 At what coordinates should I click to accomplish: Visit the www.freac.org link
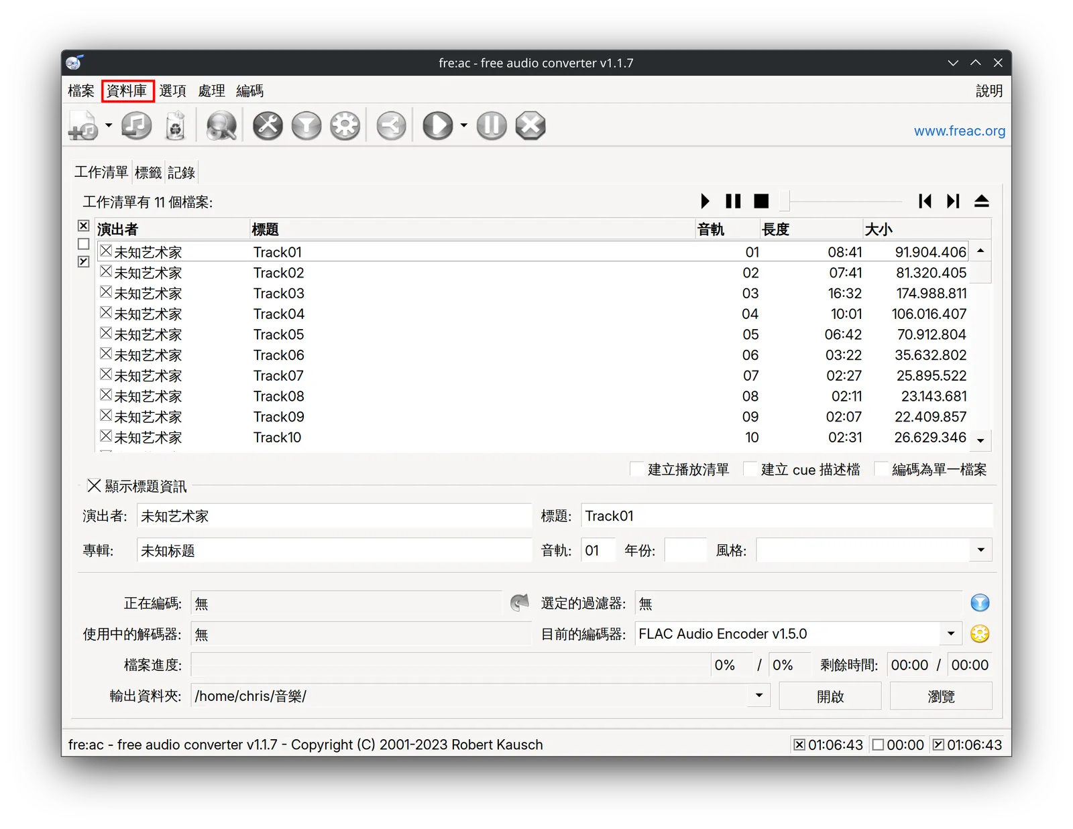[959, 131]
